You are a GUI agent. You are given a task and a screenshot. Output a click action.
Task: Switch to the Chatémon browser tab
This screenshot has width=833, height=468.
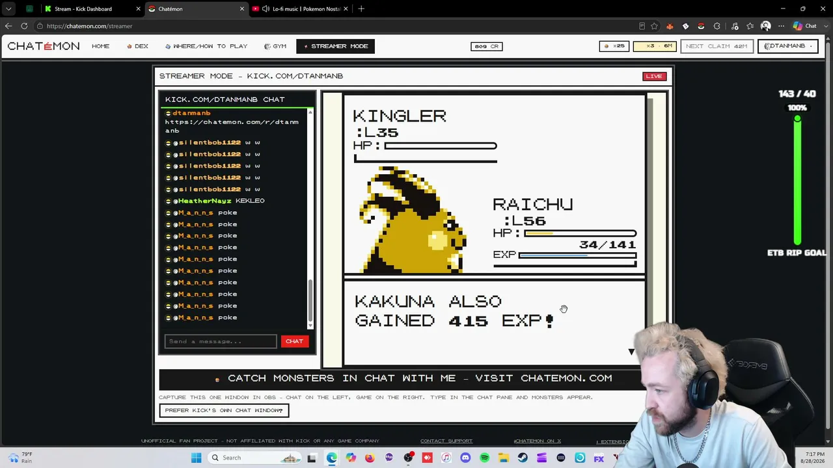pyautogui.click(x=196, y=9)
